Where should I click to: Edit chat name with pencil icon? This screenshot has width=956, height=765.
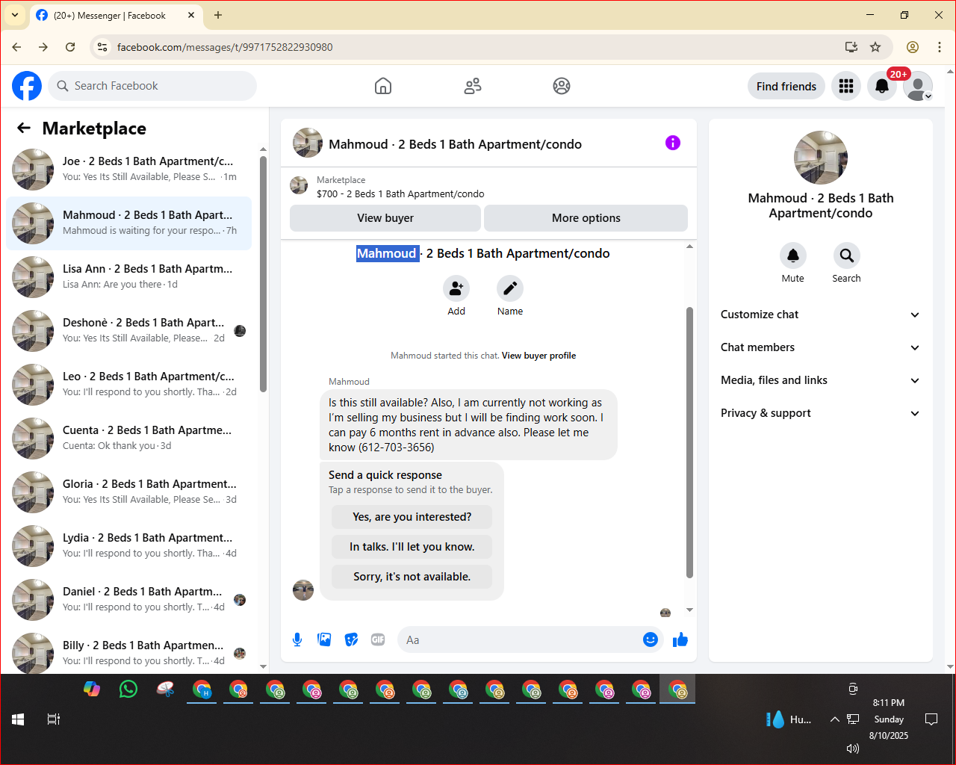coord(510,288)
